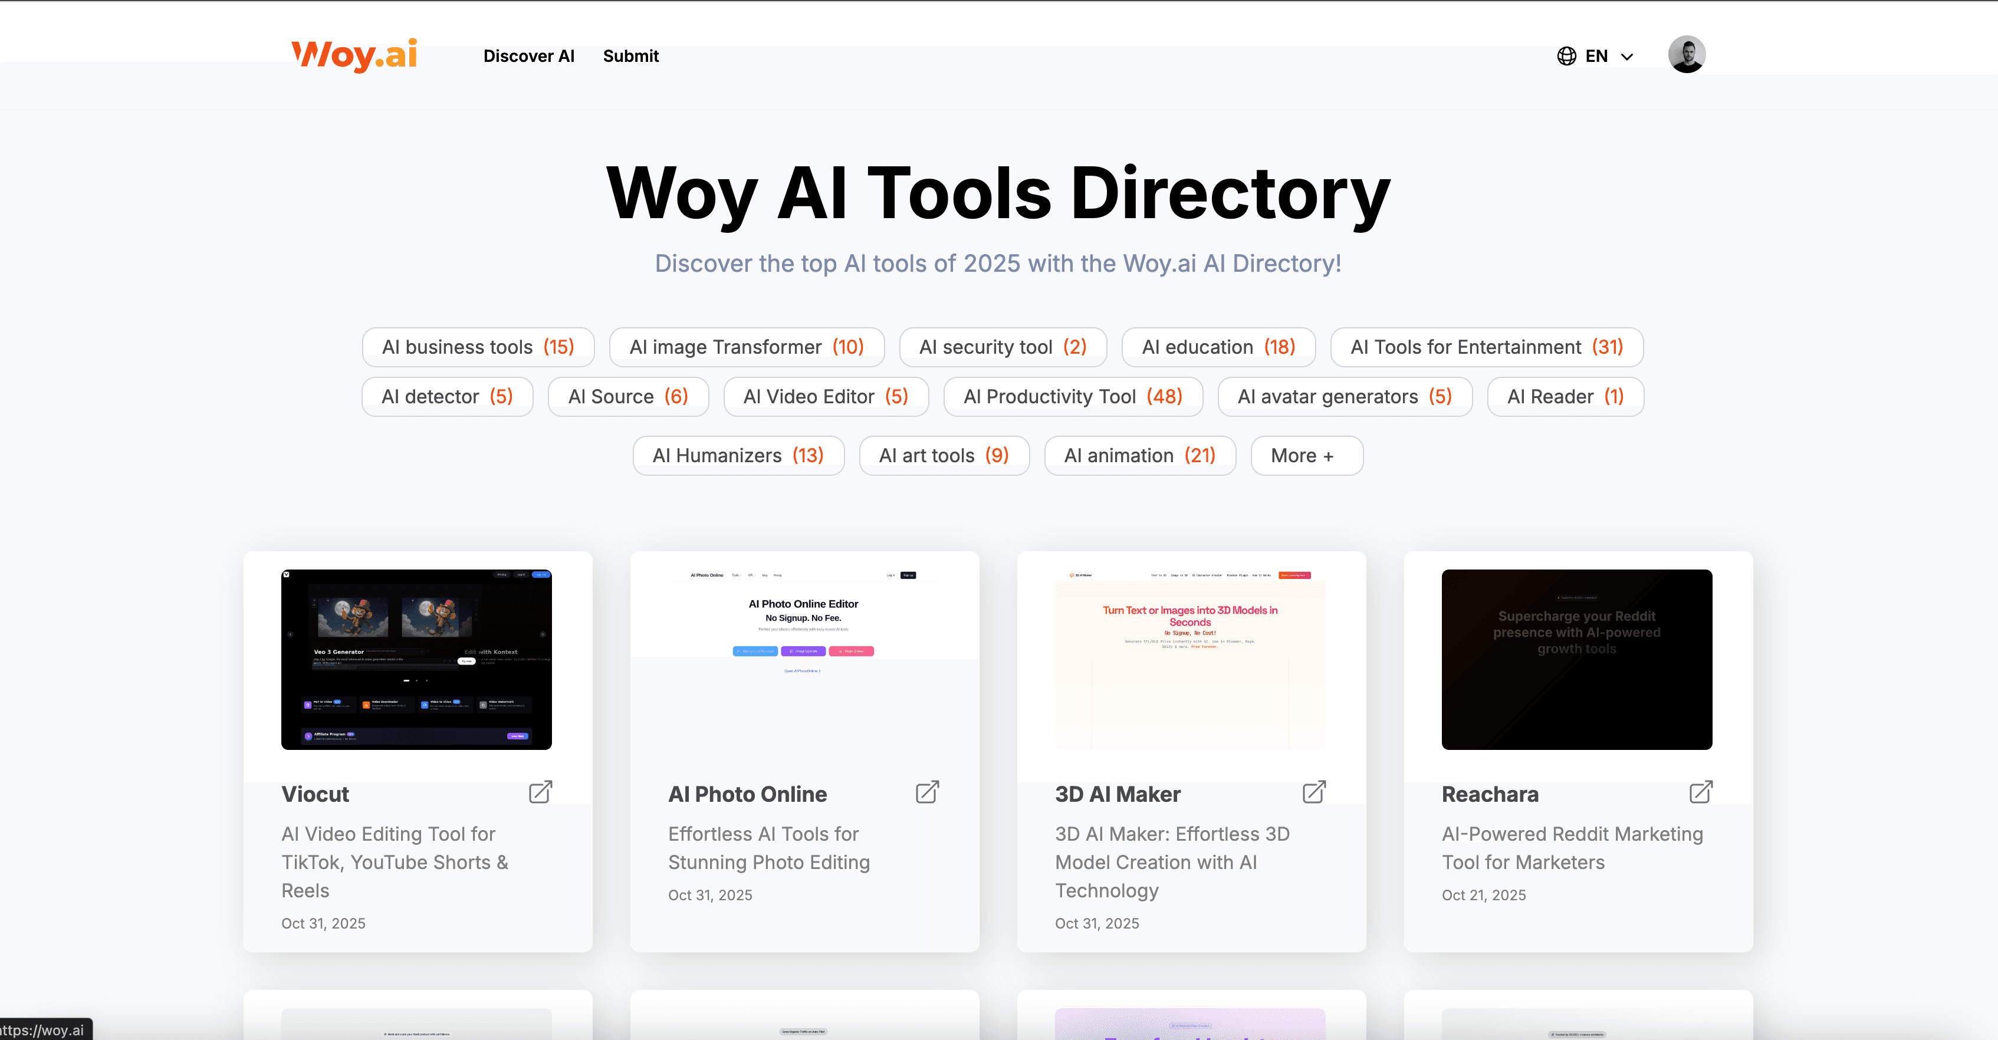This screenshot has width=1998, height=1040.
Task: Click the Reachara title
Action: (1490, 794)
